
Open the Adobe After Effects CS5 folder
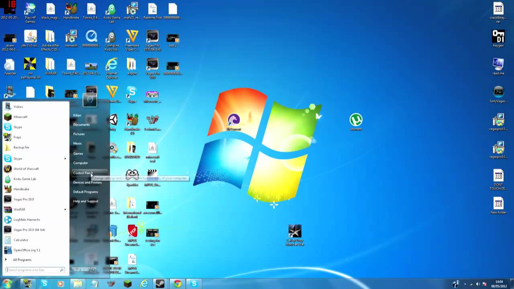pyautogui.click(x=50, y=41)
